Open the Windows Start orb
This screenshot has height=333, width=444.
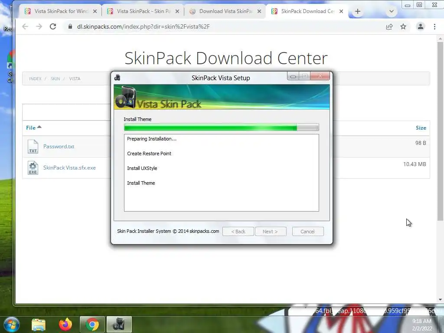(12, 324)
